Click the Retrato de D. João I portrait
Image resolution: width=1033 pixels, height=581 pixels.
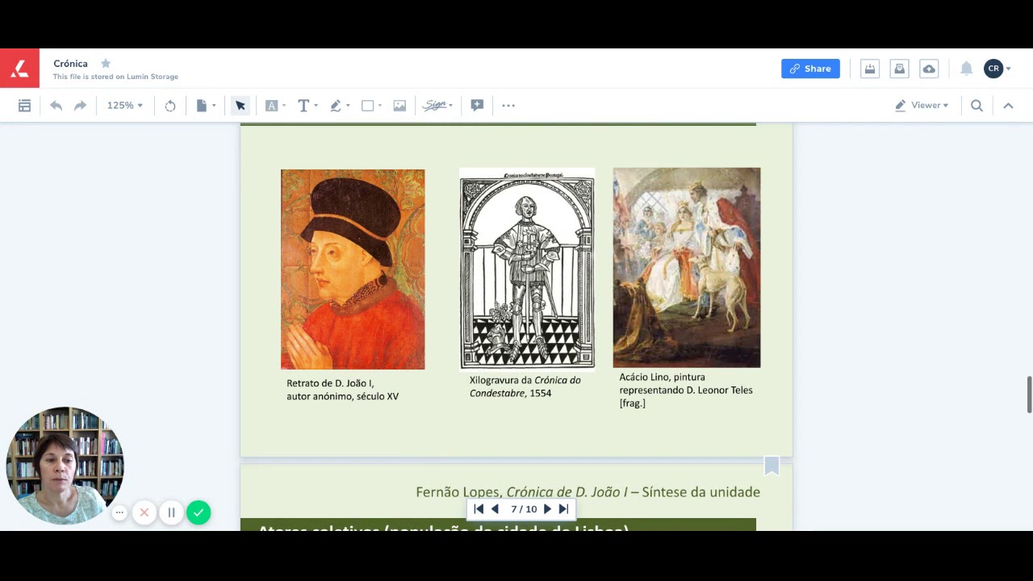(353, 270)
